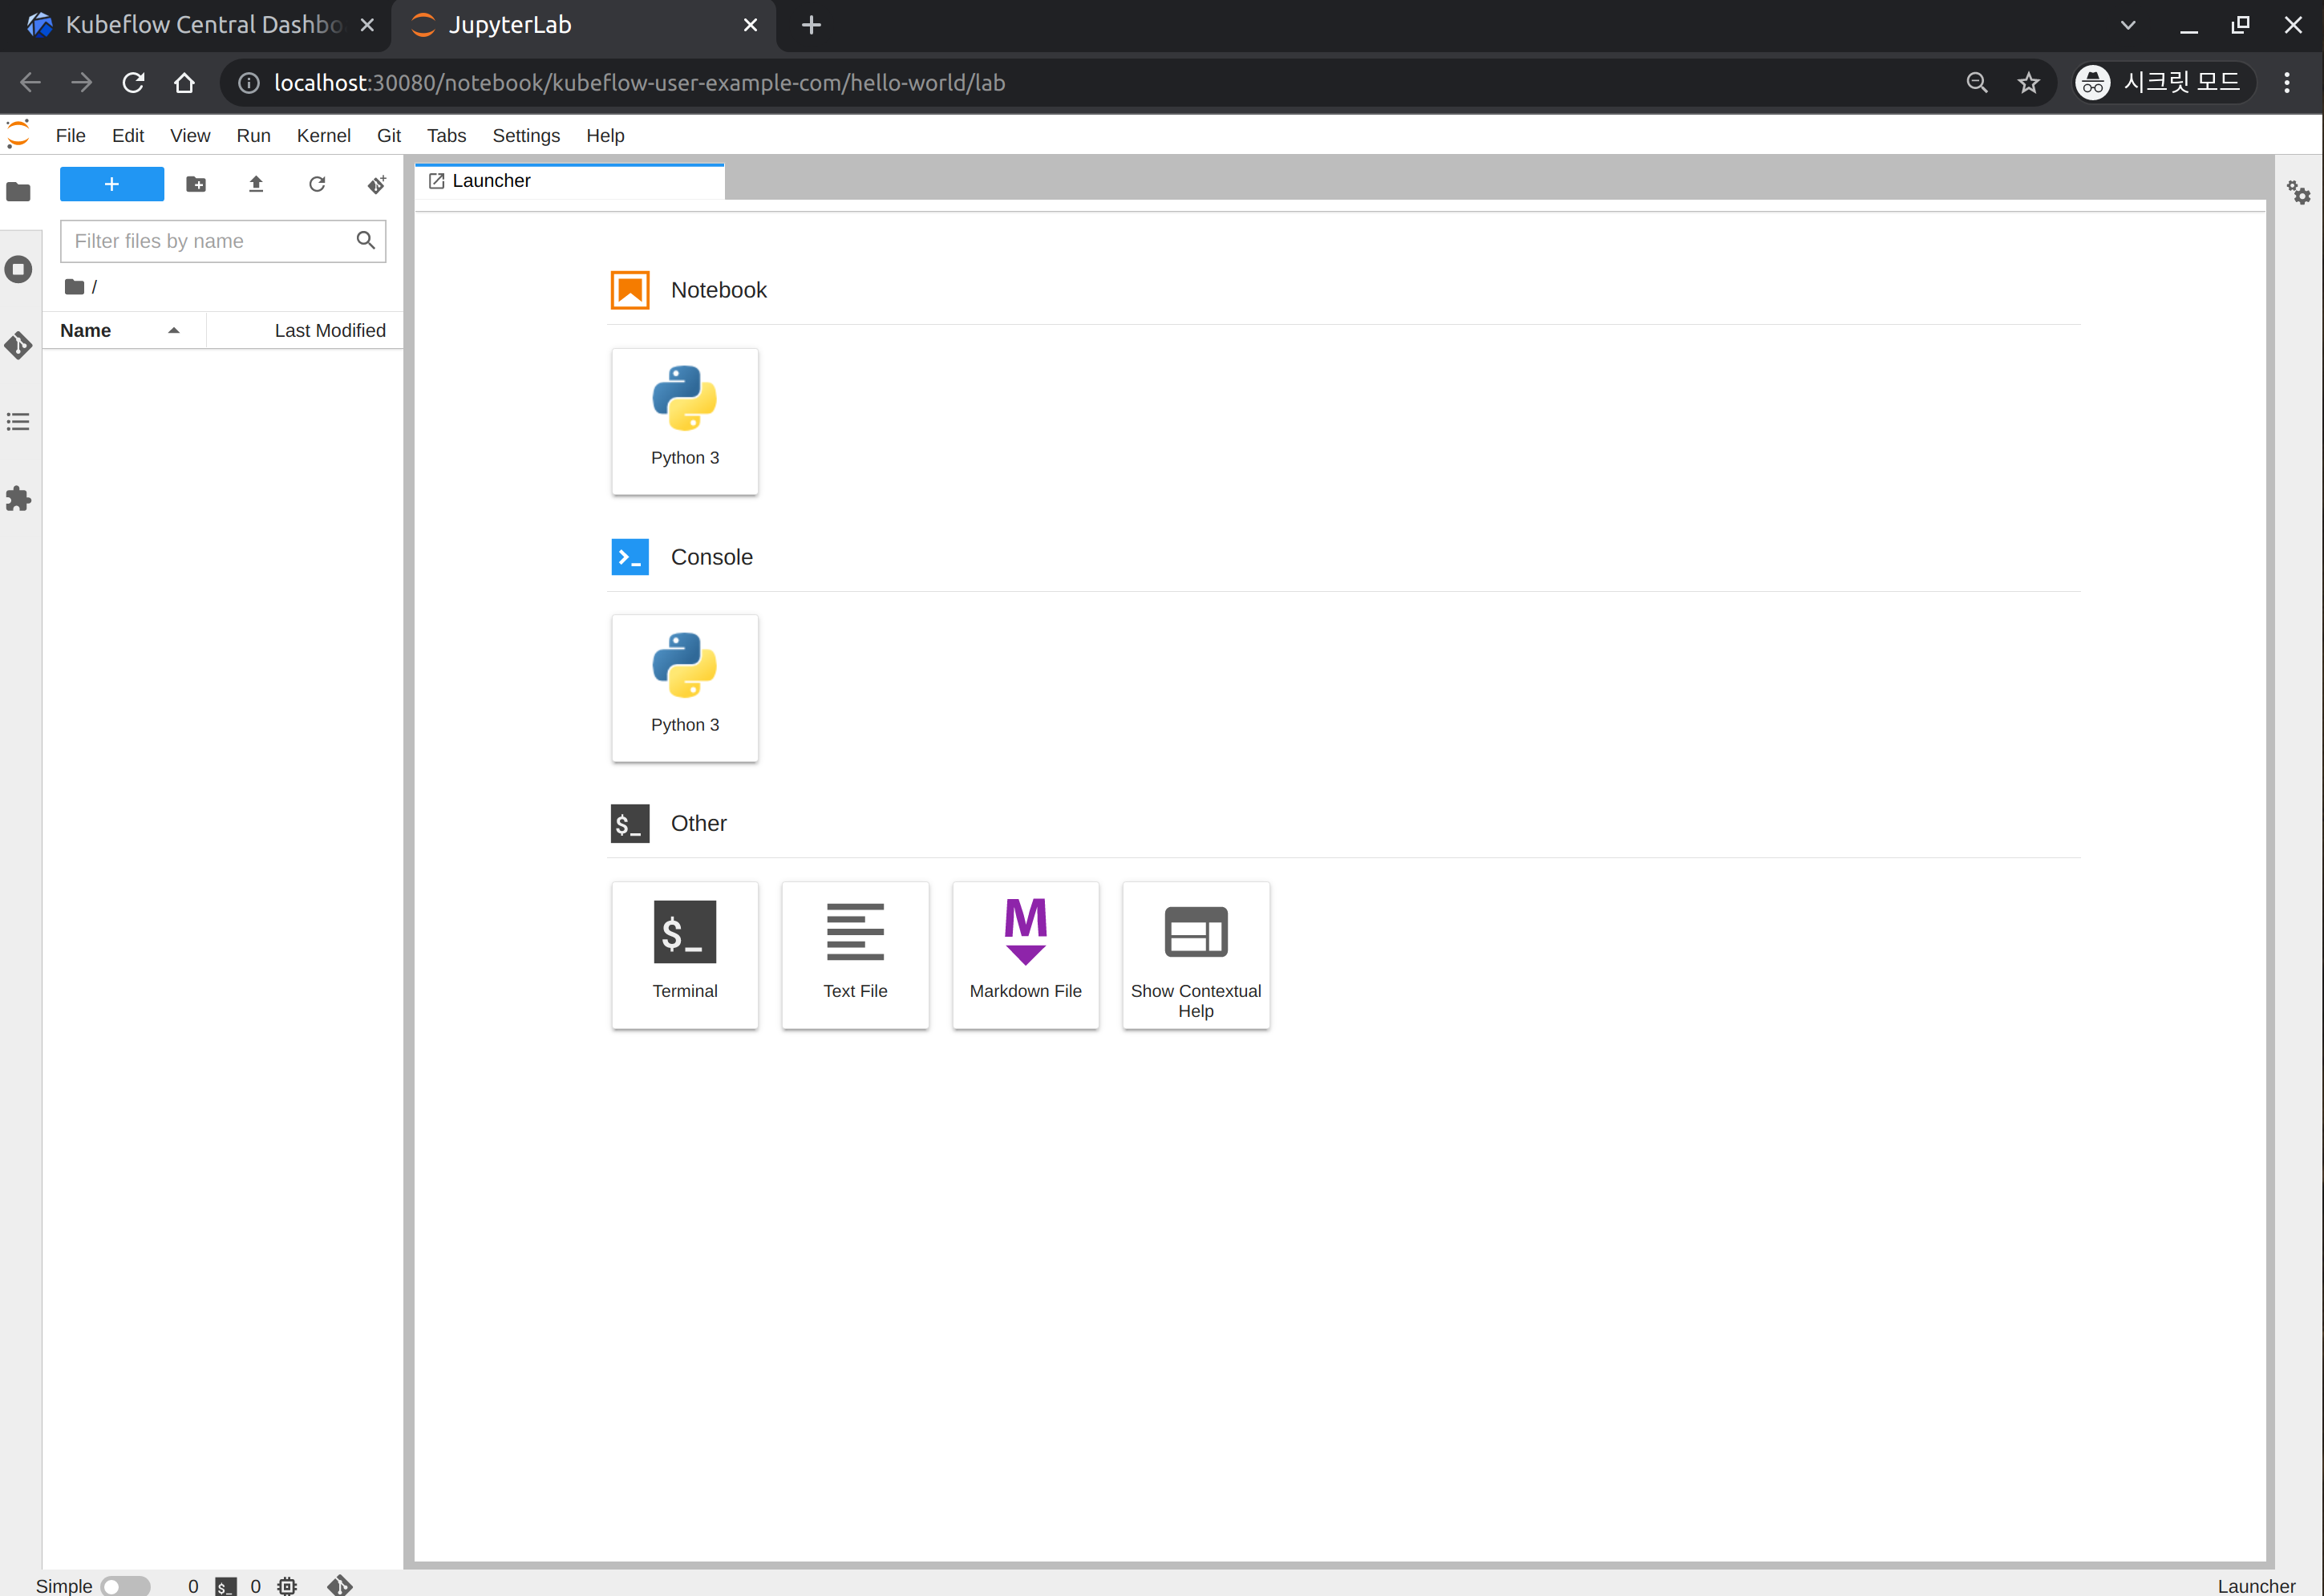Click Show Contextual Help card
This screenshot has height=1596, width=2324.
tap(1196, 955)
